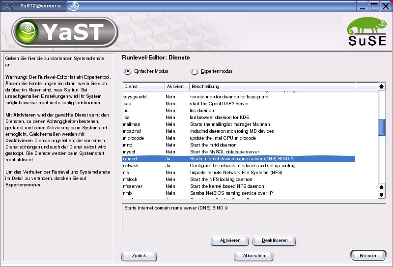This screenshot has height=267, width=393.
Task: Click the X window menu icon in titlebar
Action: pos(10,5)
